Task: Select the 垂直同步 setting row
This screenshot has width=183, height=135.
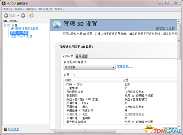Action: pos(121,96)
